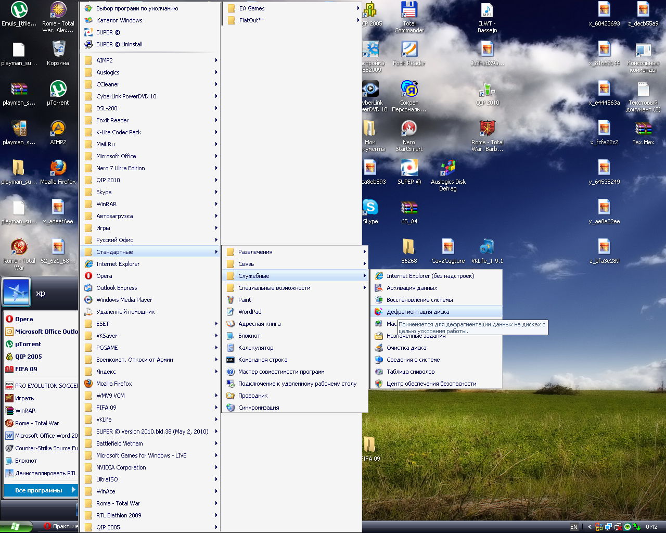
Task: Open the Foxit Reader desktop shortcut
Action: point(409,53)
